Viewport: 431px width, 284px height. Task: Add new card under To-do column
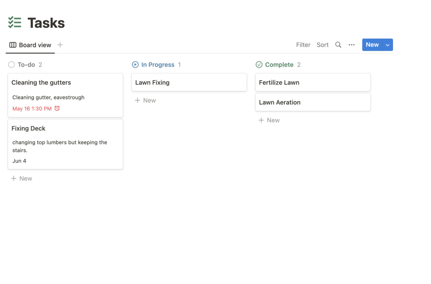coord(21,178)
